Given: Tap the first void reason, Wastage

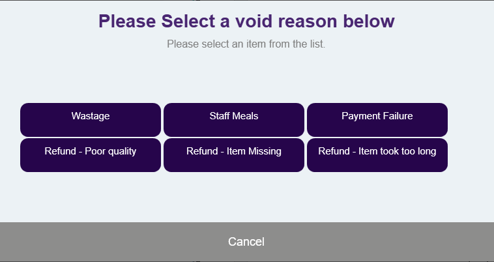Looking at the screenshot, I should click(x=91, y=120).
